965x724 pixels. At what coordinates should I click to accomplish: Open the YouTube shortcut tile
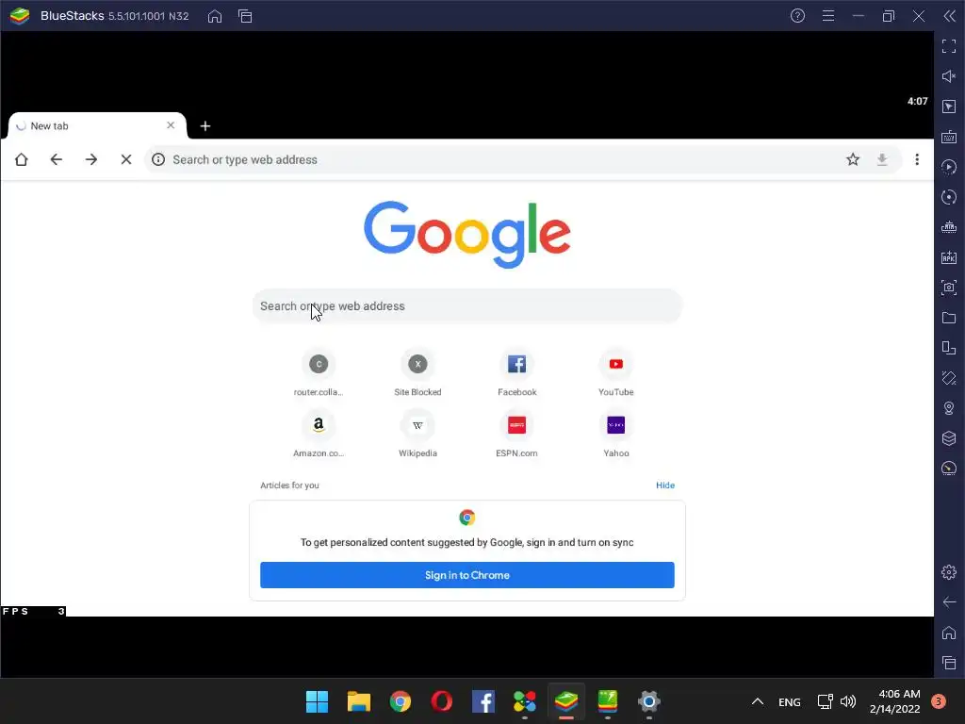click(x=616, y=372)
